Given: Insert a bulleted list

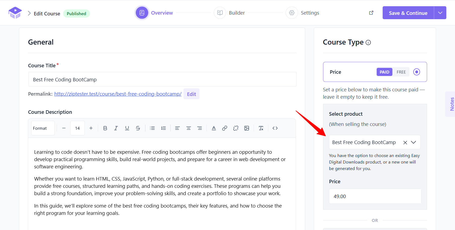Looking at the screenshot, I should coord(152,128).
